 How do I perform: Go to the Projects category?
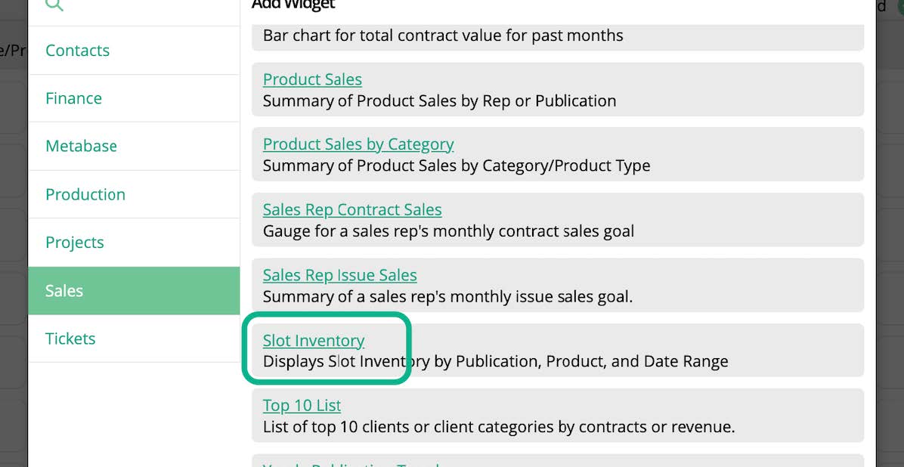coord(74,243)
